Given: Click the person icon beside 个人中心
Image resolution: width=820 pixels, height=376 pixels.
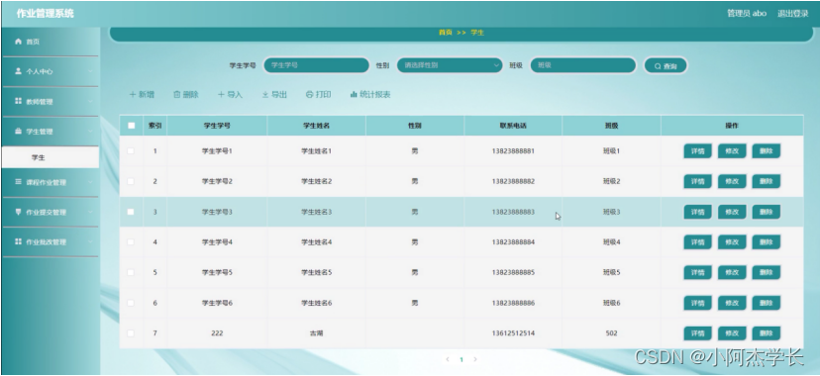Looking at the screenshot, I should pos(18,71).
